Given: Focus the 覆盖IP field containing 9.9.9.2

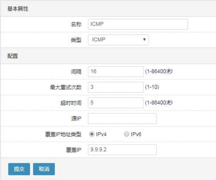Looking at the screenshot, I should [x=122, y=150].
